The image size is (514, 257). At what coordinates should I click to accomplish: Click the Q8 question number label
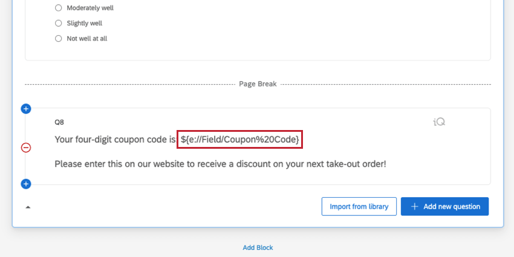click(59, 122)
